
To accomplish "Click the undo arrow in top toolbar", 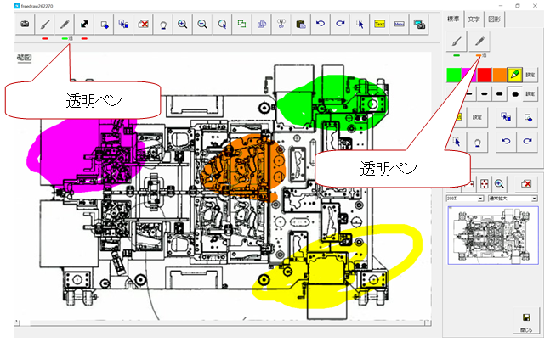I will pos(320,25).
